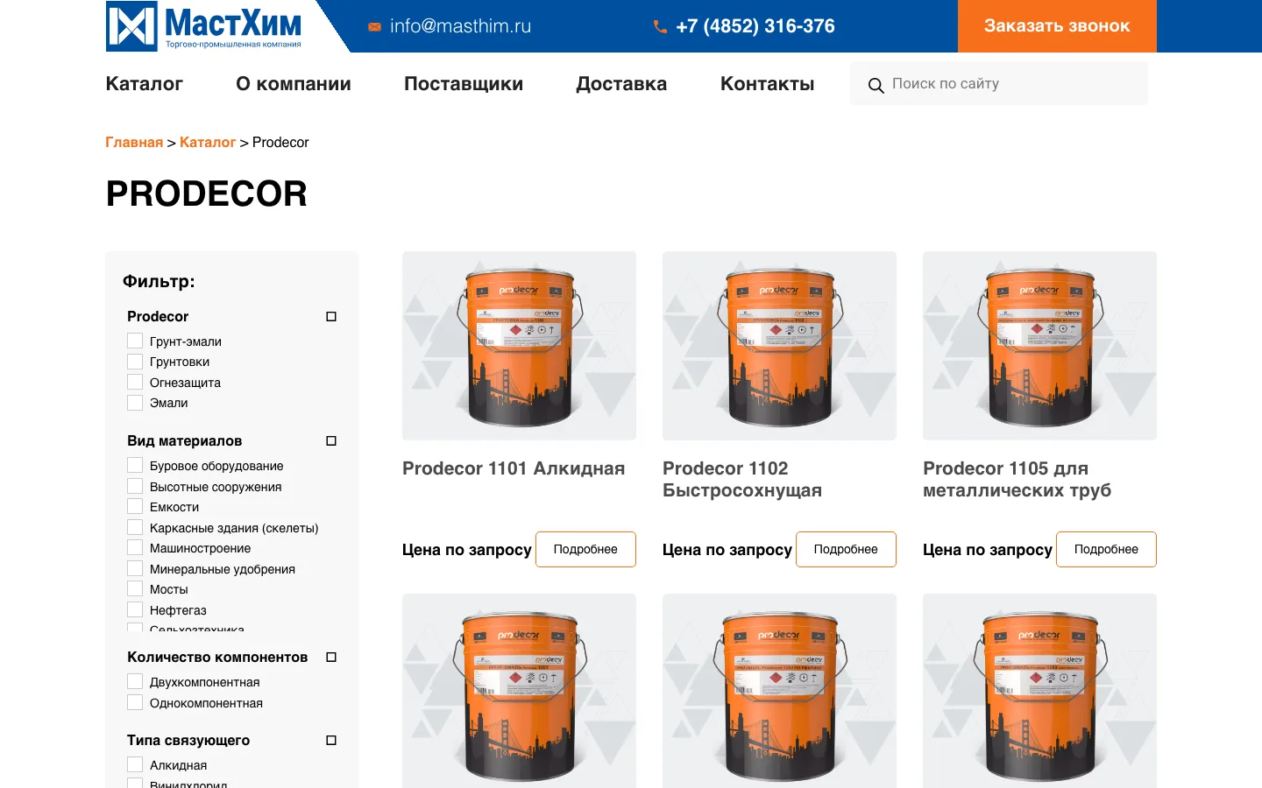Open the Prodecor 1101 Алкидная product image
Viewport: 1262px width, 788px height.
pyautogui.click(x=519, y=346)
